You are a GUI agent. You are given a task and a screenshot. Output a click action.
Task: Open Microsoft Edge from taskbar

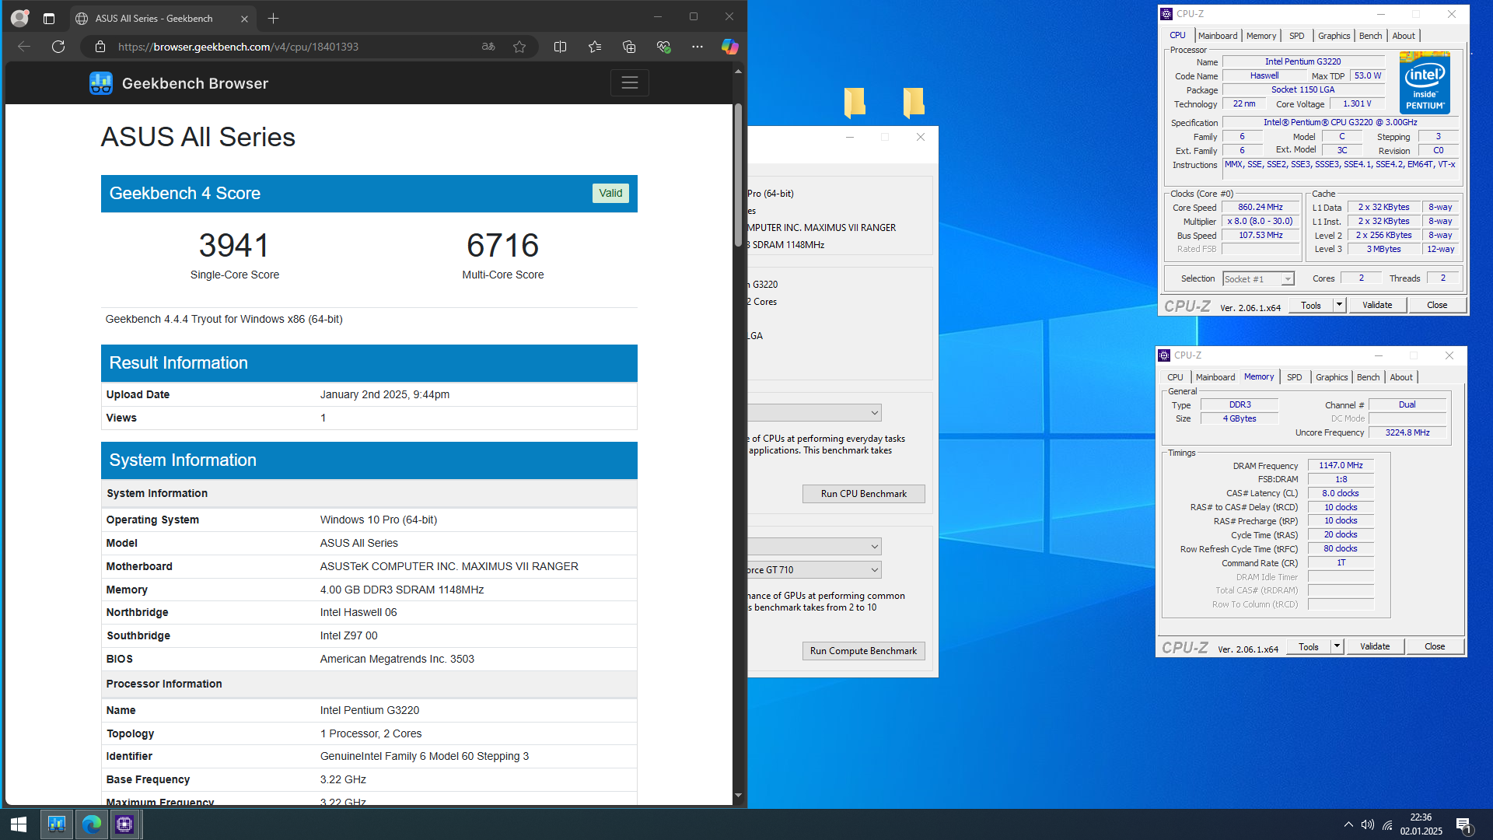tap(91, 824)
